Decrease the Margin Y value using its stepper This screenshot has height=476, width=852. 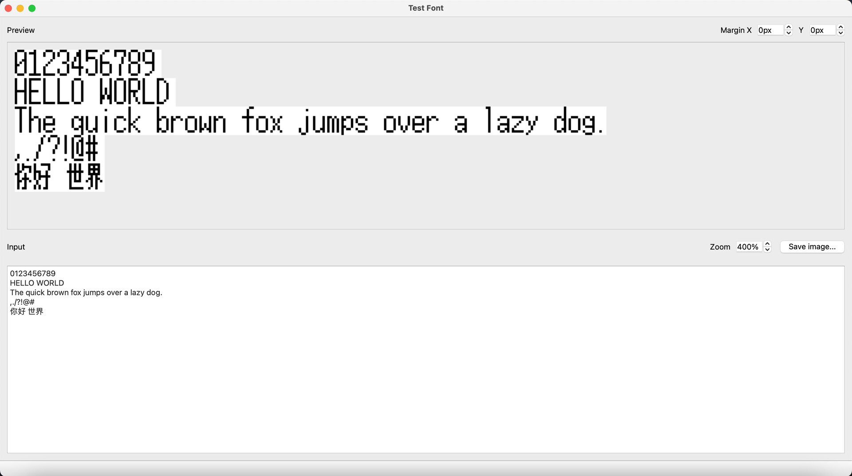pyautogui.click(x=840, y=32)
